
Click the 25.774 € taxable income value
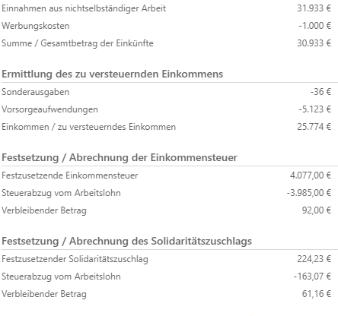(314, 127)
